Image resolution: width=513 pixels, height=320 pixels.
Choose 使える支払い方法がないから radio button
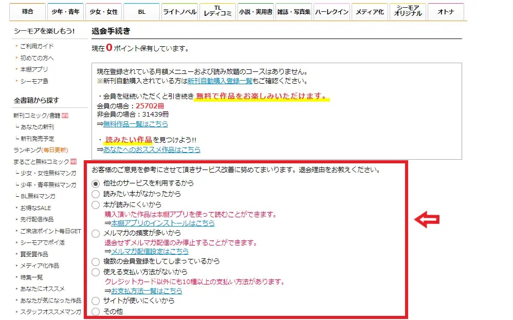[95, 272]
